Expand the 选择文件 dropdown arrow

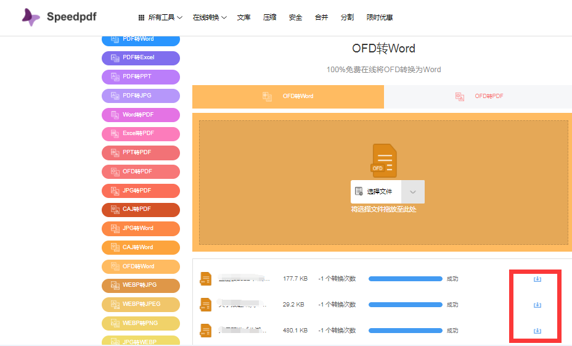coord(413,192)
